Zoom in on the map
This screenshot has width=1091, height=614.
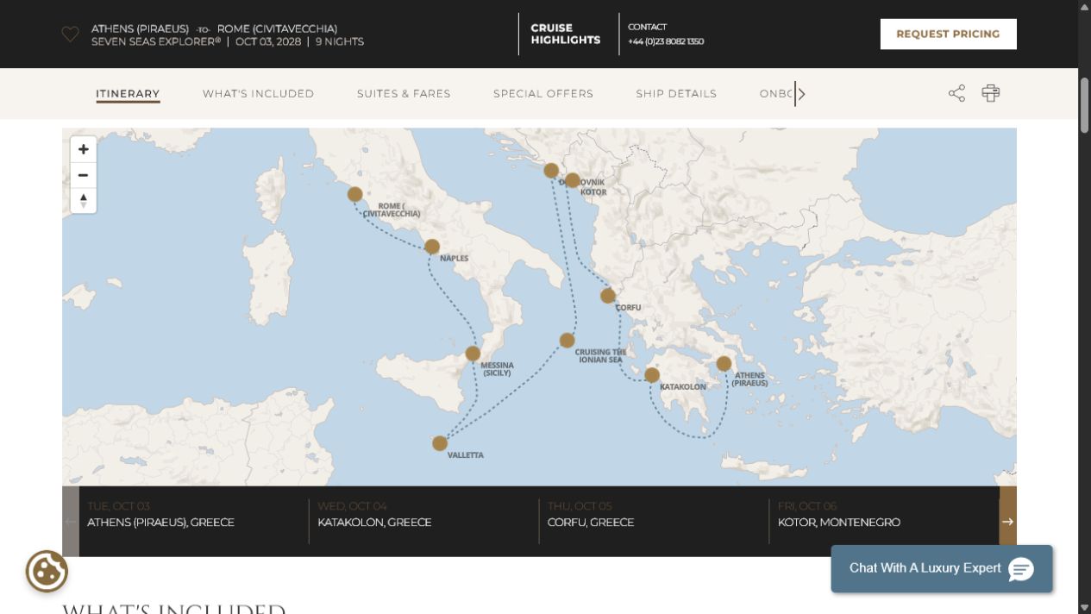coord(83,149)
